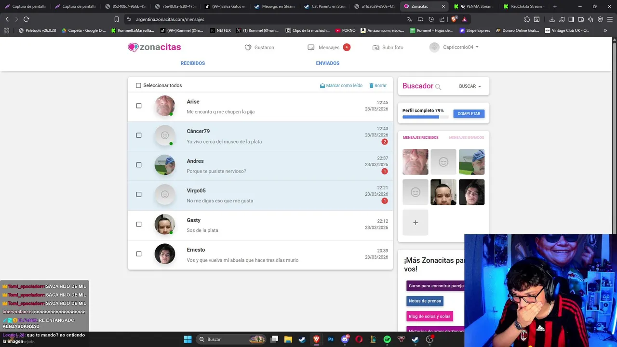Open the NETFLIX bookmark
Screen dimensions: 617x347
point(220,30)
